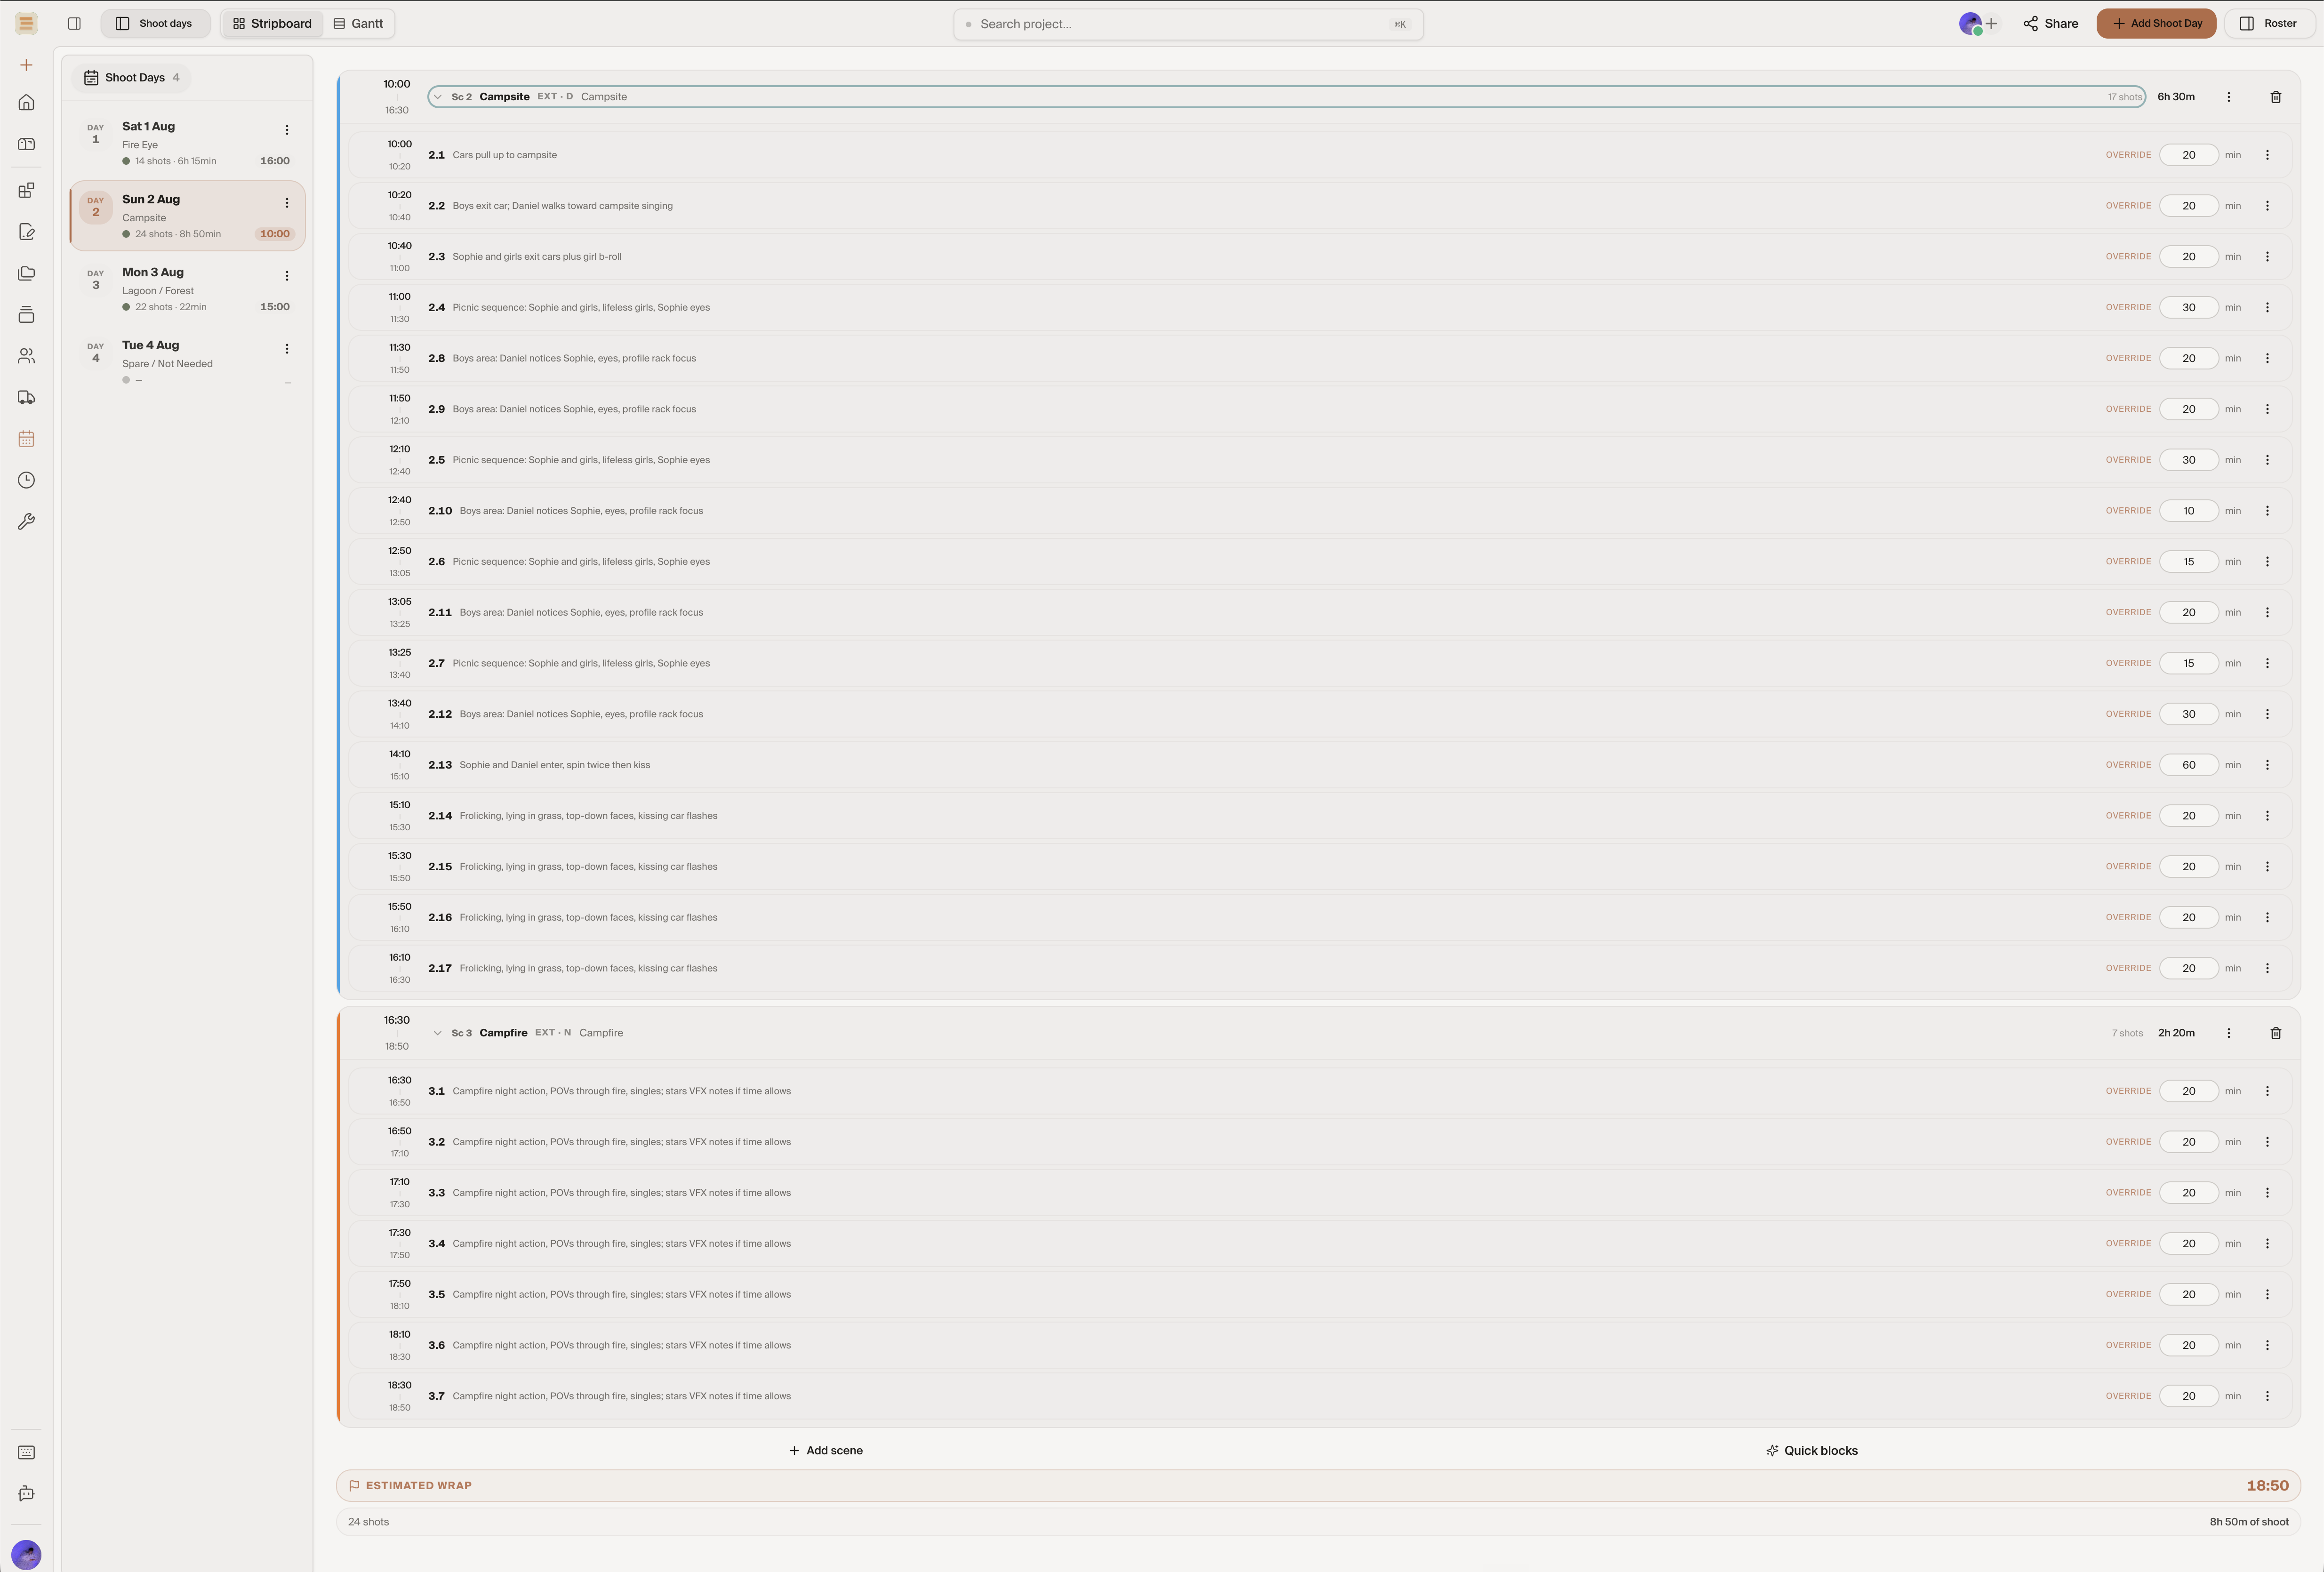Viewport: 2324px width, 1572px height.
Task: Select Day 4 Tue 4 Aug
Action: click(187, 361)
